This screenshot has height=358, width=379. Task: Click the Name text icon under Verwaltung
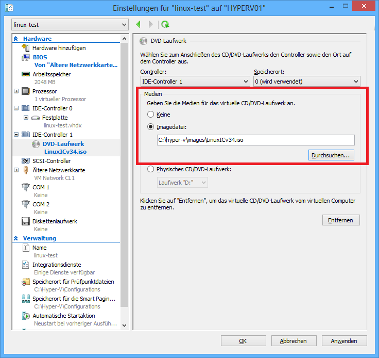pyautogui.click(x=26, y=248)
